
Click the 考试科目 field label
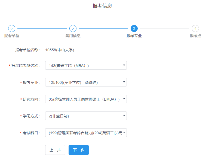click(x=31, y=133)
